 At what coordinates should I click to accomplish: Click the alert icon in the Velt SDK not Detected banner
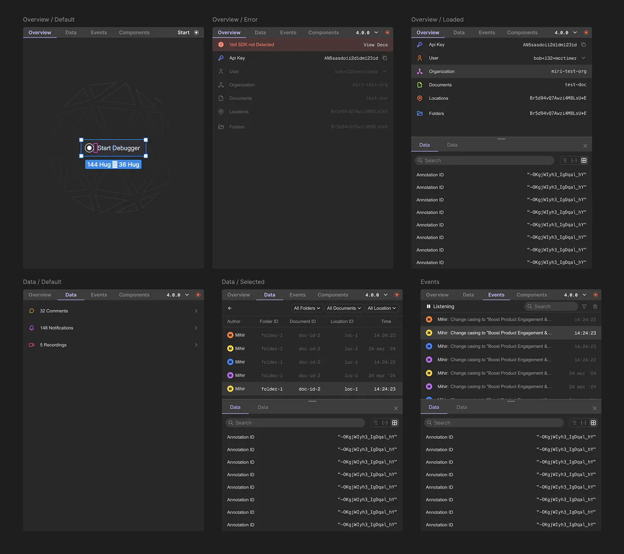pos(221,45)
